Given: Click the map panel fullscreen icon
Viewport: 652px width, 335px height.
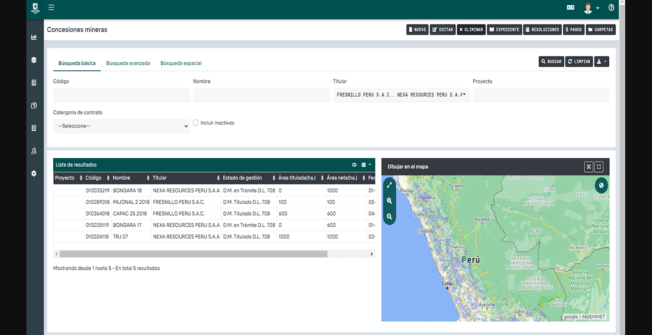Looking at the screenshot, I should (x=599, y=167).
